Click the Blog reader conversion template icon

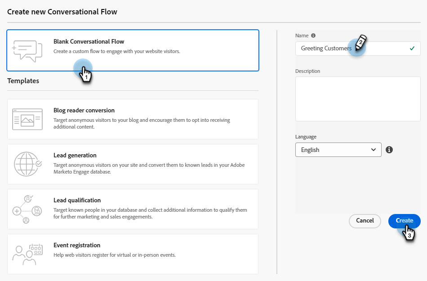coord(27,119)
